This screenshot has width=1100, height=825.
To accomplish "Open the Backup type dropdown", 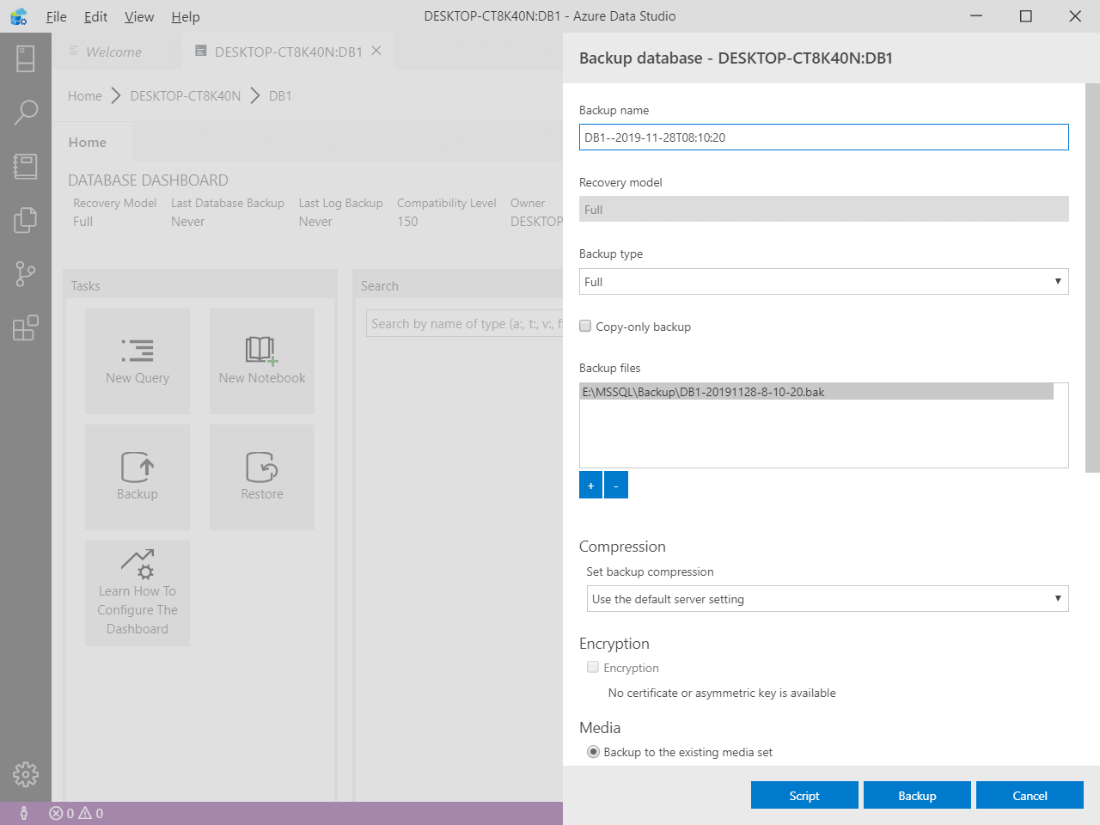I will (824, 282).
